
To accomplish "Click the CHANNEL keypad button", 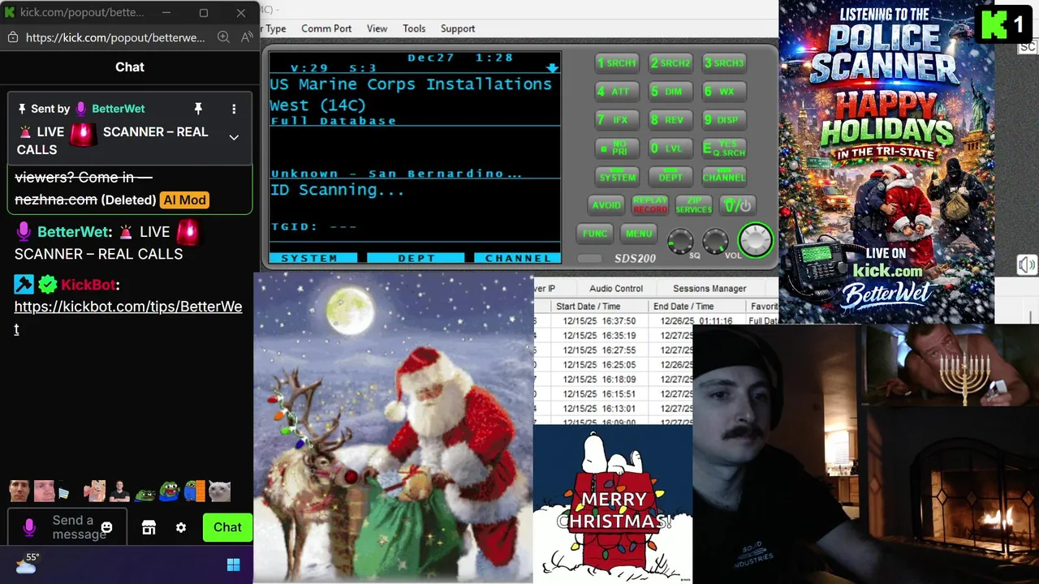I will click(x=723, y=177).
